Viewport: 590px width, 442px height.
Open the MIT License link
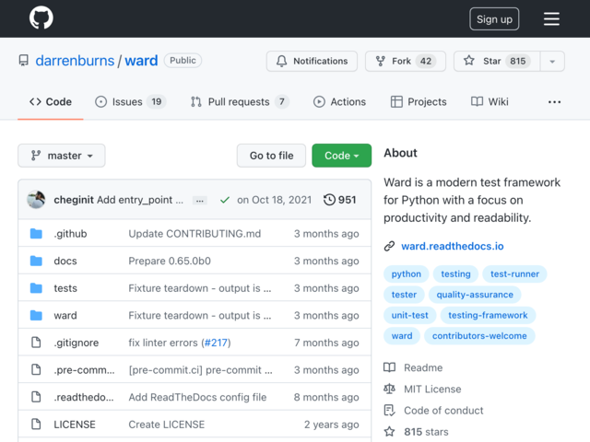pyautogui.click(x=422, y=389)
